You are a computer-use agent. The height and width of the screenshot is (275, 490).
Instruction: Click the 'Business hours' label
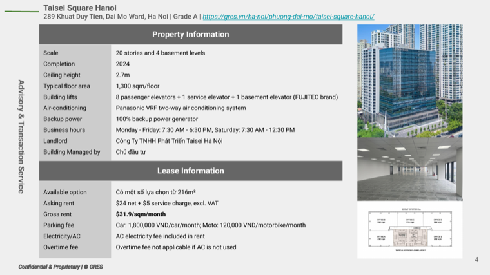pyautogui.click(x=64, y=130)
